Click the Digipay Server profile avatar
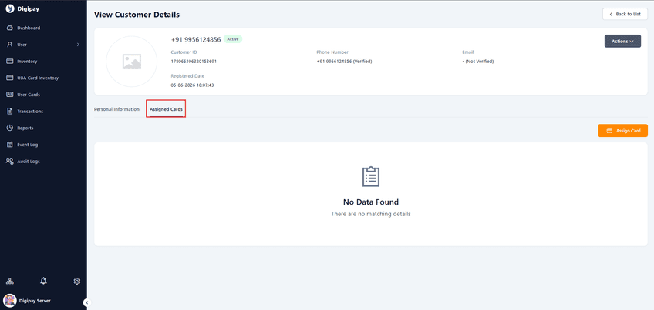 point(9,301)
